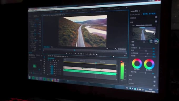
Task: Click the blue master clip link in Lumetri
Action: pos(149,14)
